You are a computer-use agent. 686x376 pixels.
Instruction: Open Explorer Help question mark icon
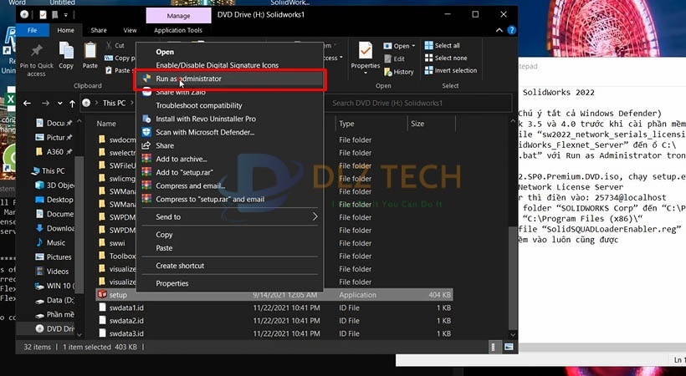[x=511, y=30]
